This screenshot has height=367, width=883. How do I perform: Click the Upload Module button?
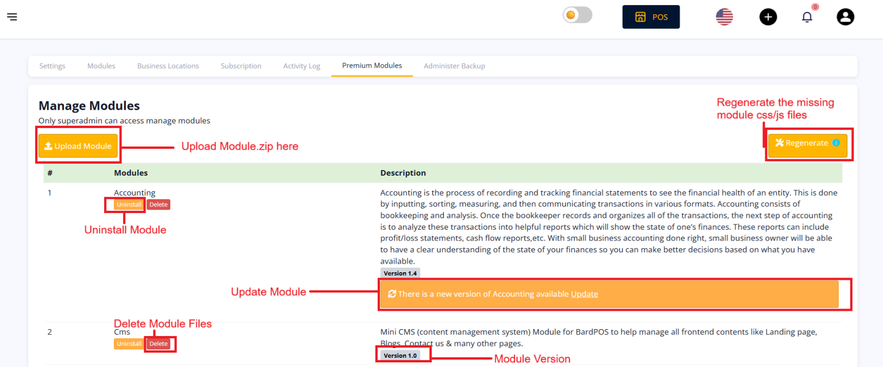click(78, 146)
